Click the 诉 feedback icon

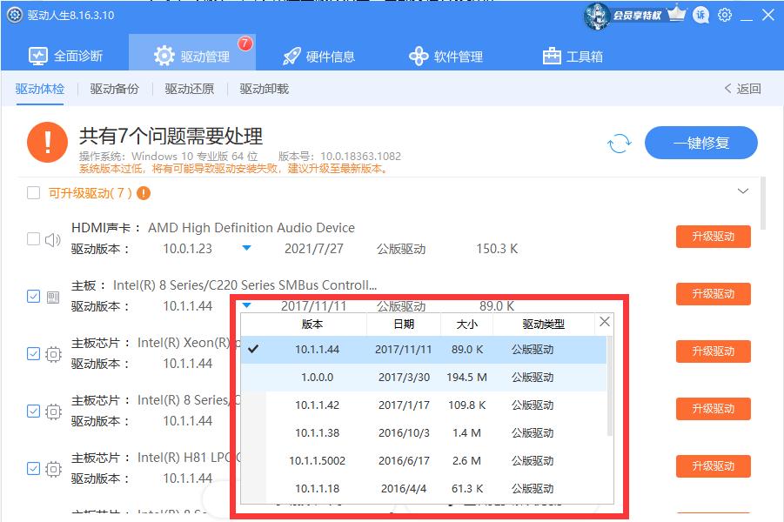pyautogui.click(x=701, y=15)
